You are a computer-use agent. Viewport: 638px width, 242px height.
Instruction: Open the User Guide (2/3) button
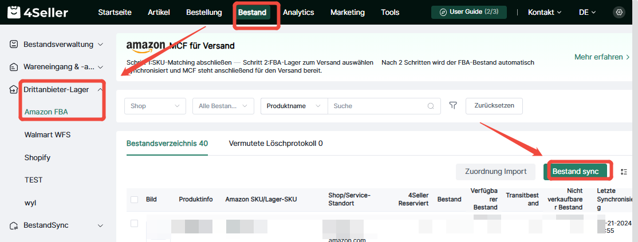(x=468, y=12)
